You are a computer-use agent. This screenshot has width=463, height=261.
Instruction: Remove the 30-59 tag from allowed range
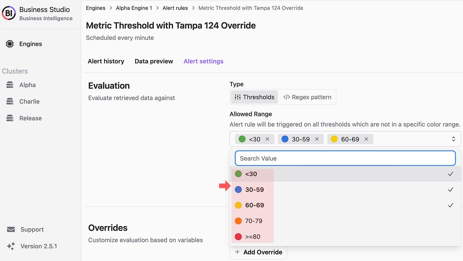pyautogui.click(x=317, y=139)
